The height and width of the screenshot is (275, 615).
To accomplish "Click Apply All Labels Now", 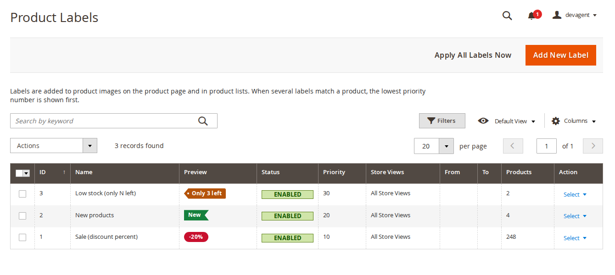I will [x=473, y=55].
